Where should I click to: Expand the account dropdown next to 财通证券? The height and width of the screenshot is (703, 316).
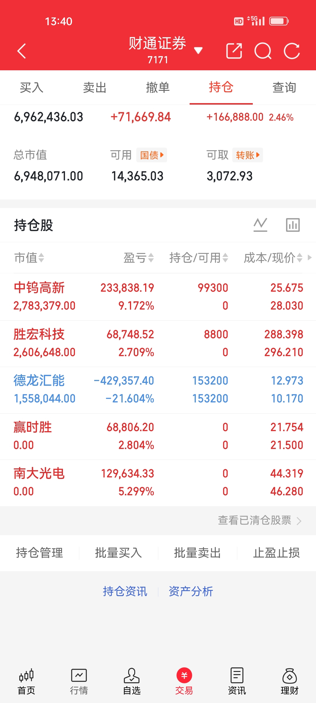198,51
